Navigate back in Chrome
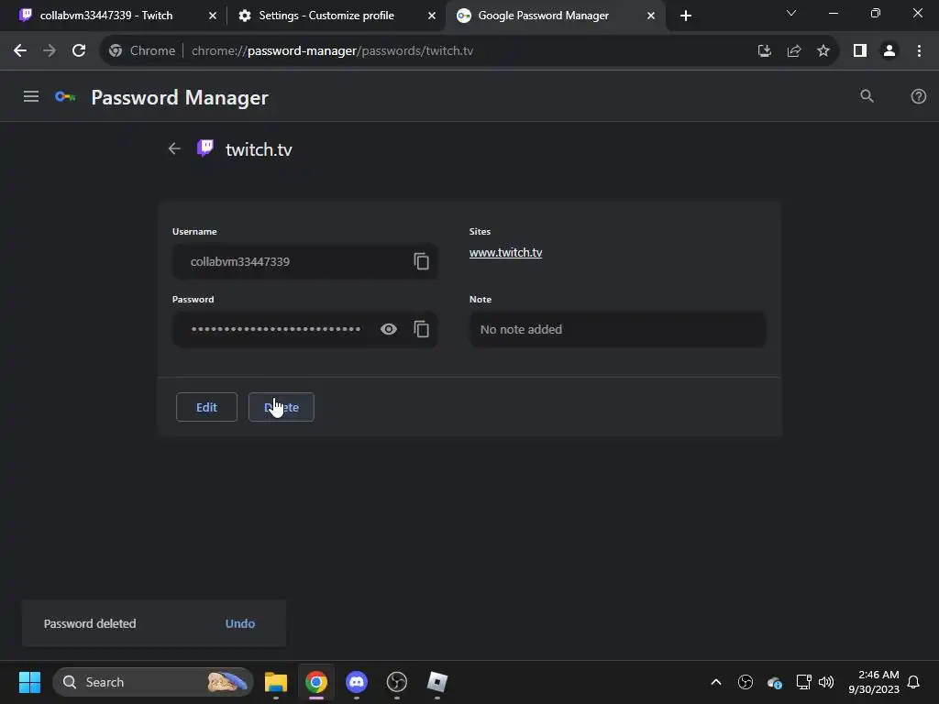939x704 pixels. click(20, 51)
